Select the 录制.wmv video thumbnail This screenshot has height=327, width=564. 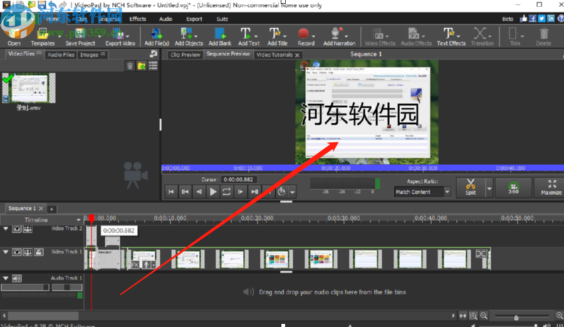tap(29, 88)
